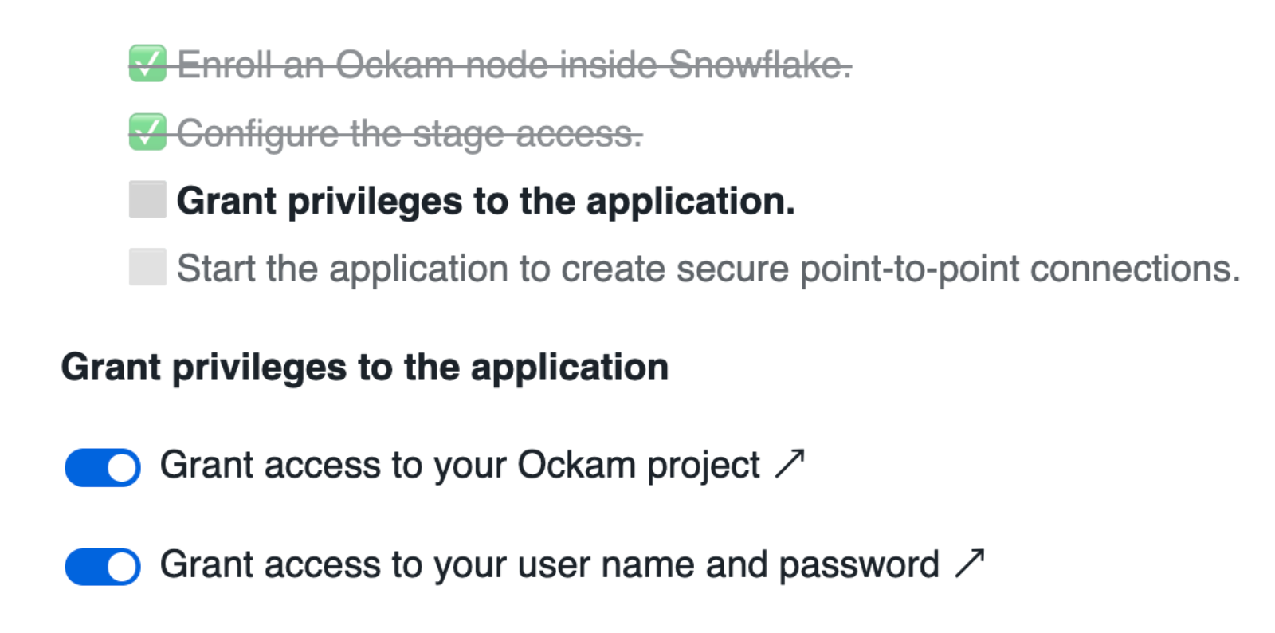Image resolution: width=1275 pixels, height=633 pixels.
Task: Select the struck-through Configure the stage access text
Action: point(409,134)
